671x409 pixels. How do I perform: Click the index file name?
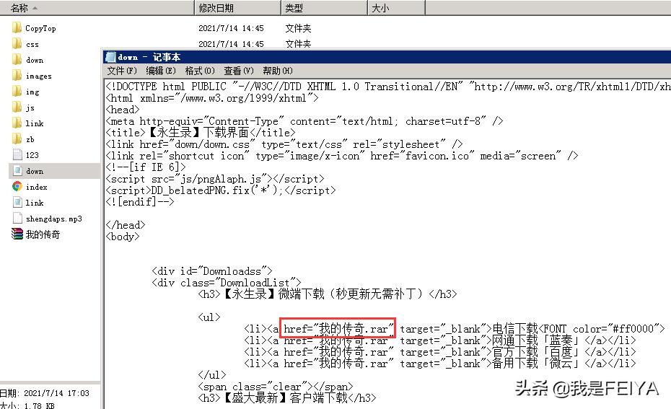[36, 187]
